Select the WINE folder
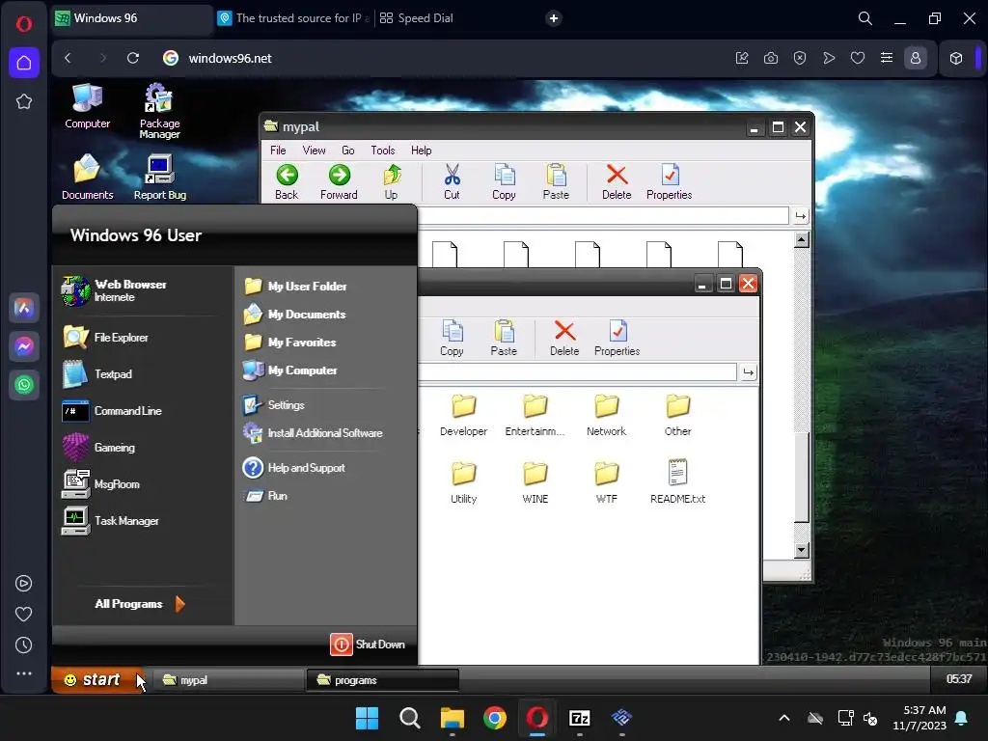This screenshot has width=988, height=741. (535, 482)
